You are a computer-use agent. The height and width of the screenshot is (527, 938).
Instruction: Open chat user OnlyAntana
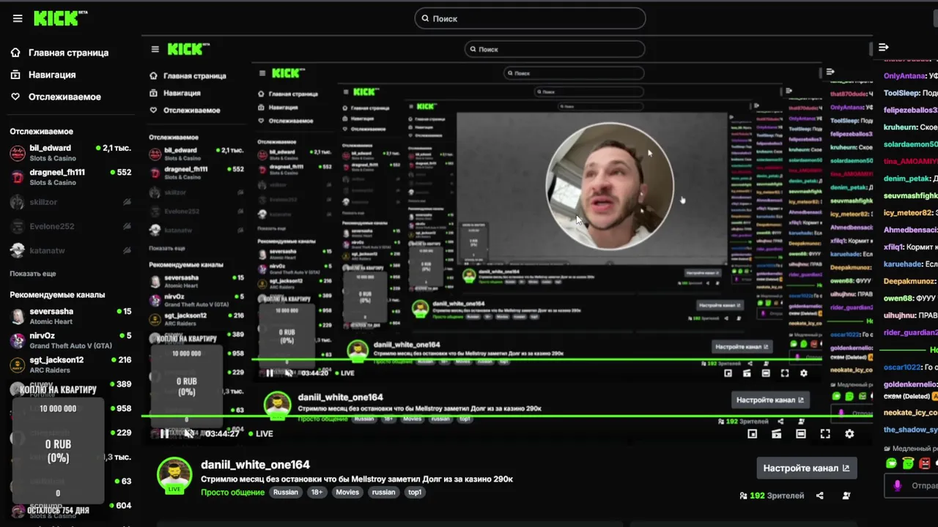(x=905, y=76)
